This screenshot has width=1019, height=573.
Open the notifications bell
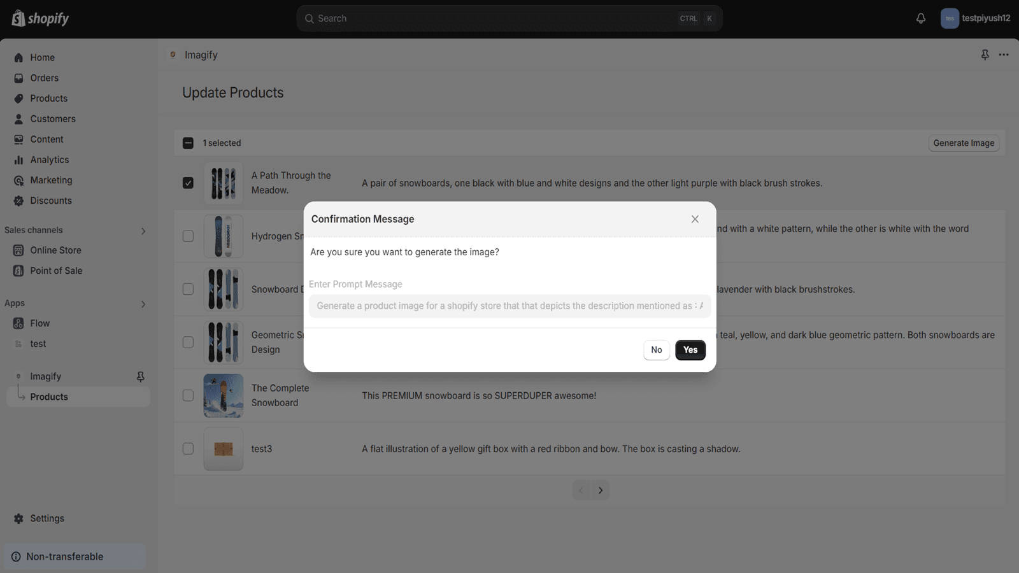920,18
